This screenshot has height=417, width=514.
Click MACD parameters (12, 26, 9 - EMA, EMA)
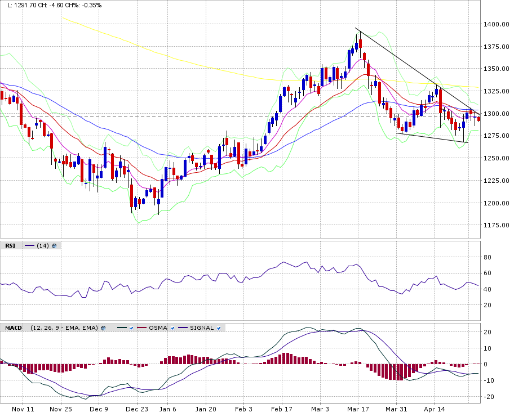(x=64, y=328)
